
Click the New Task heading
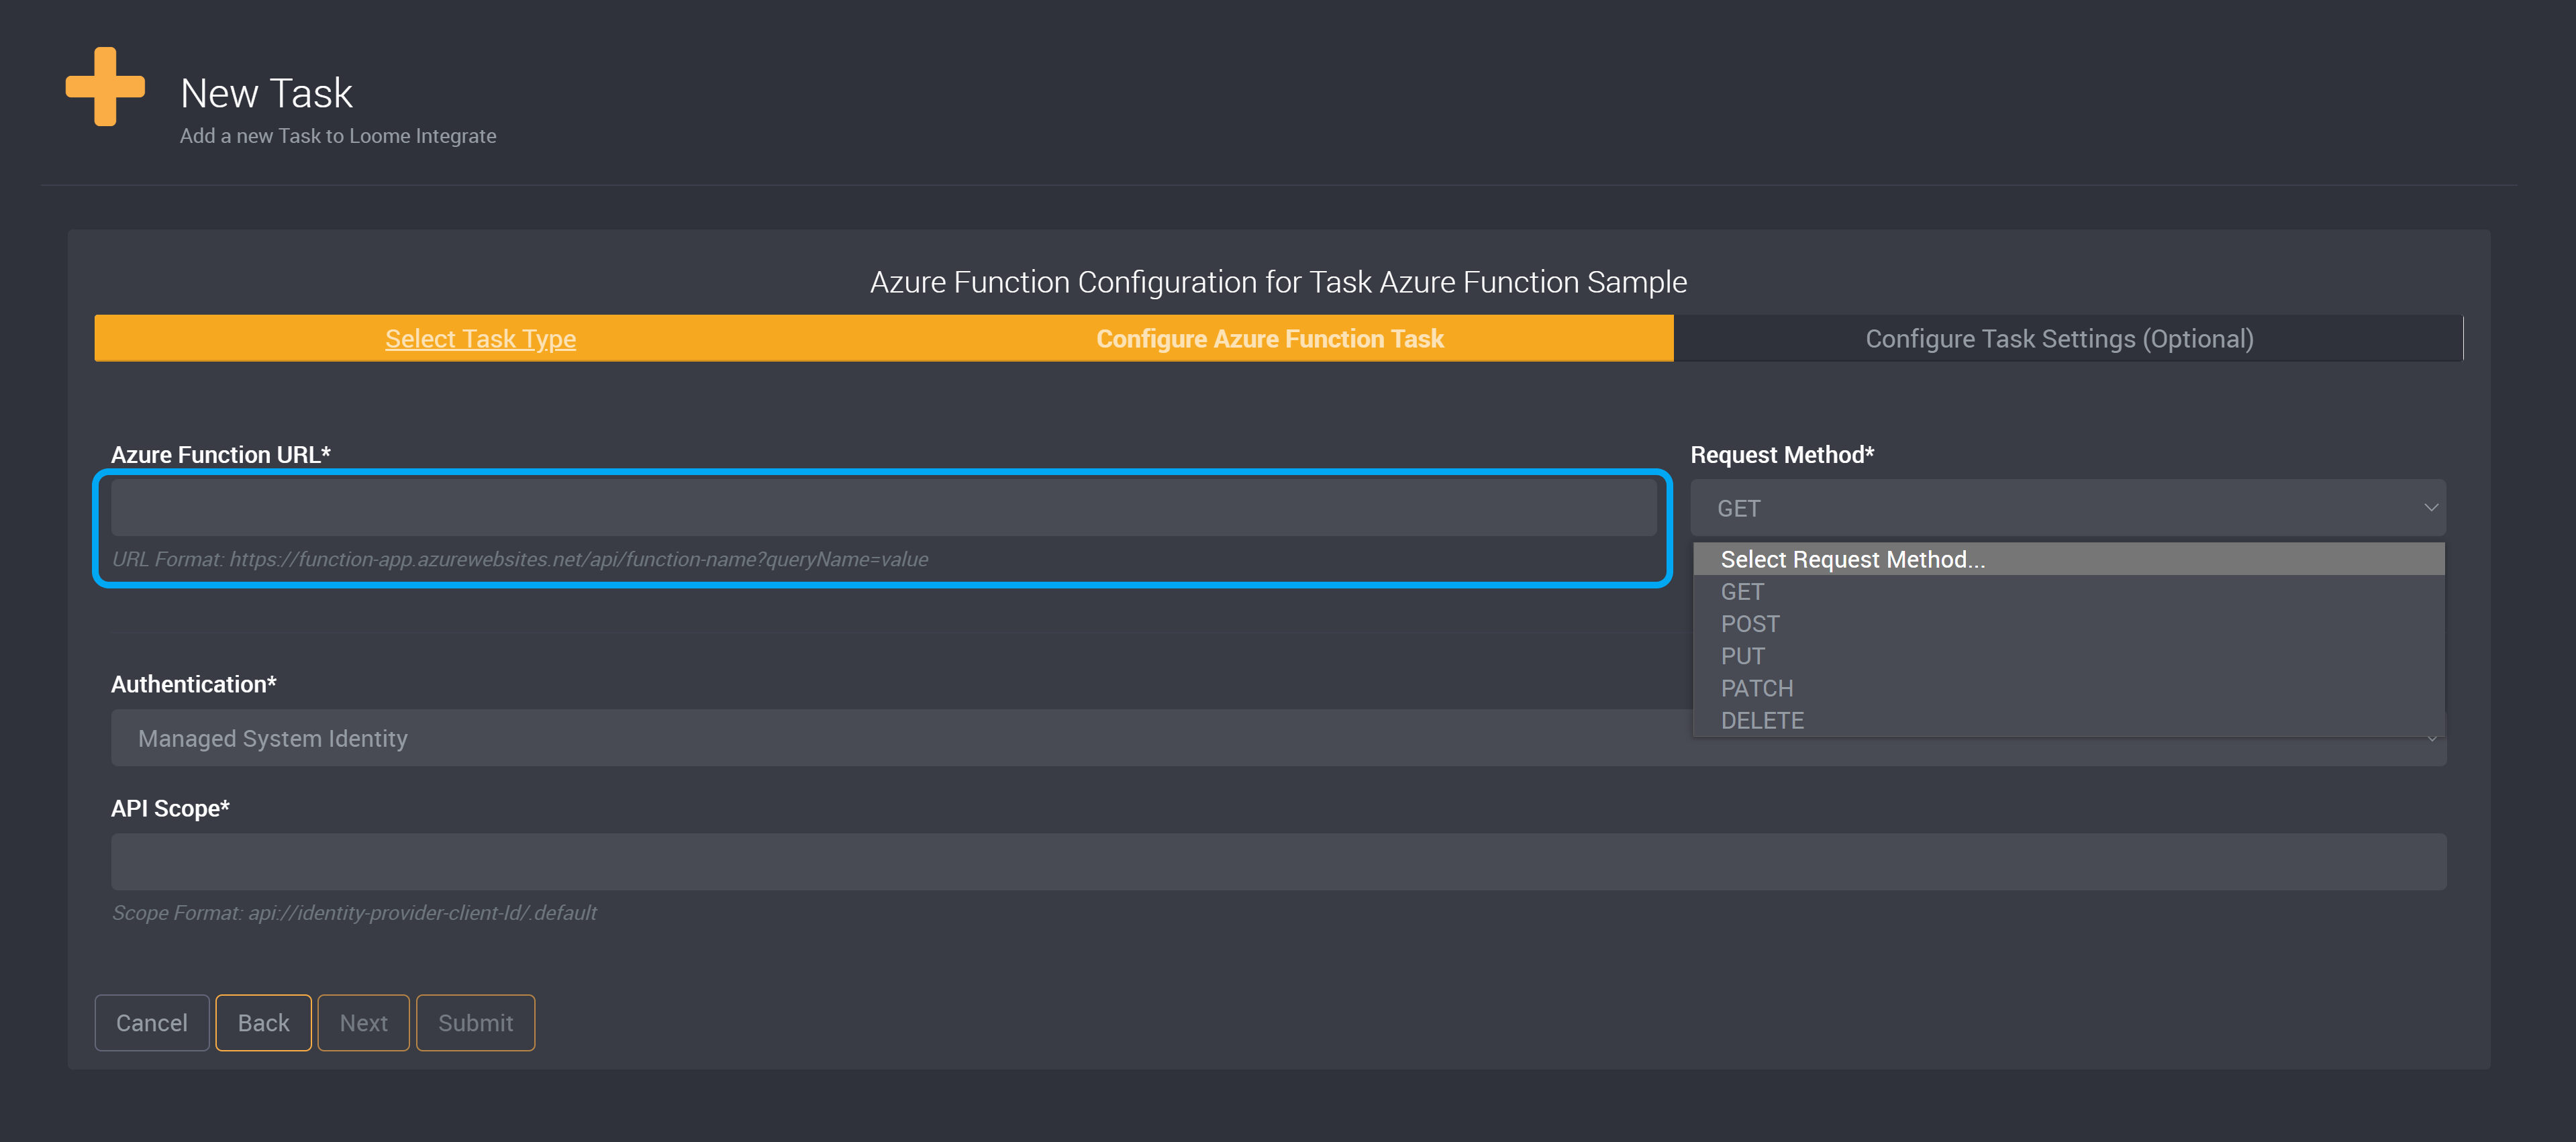pyautogui.click(x=266, y=93)
